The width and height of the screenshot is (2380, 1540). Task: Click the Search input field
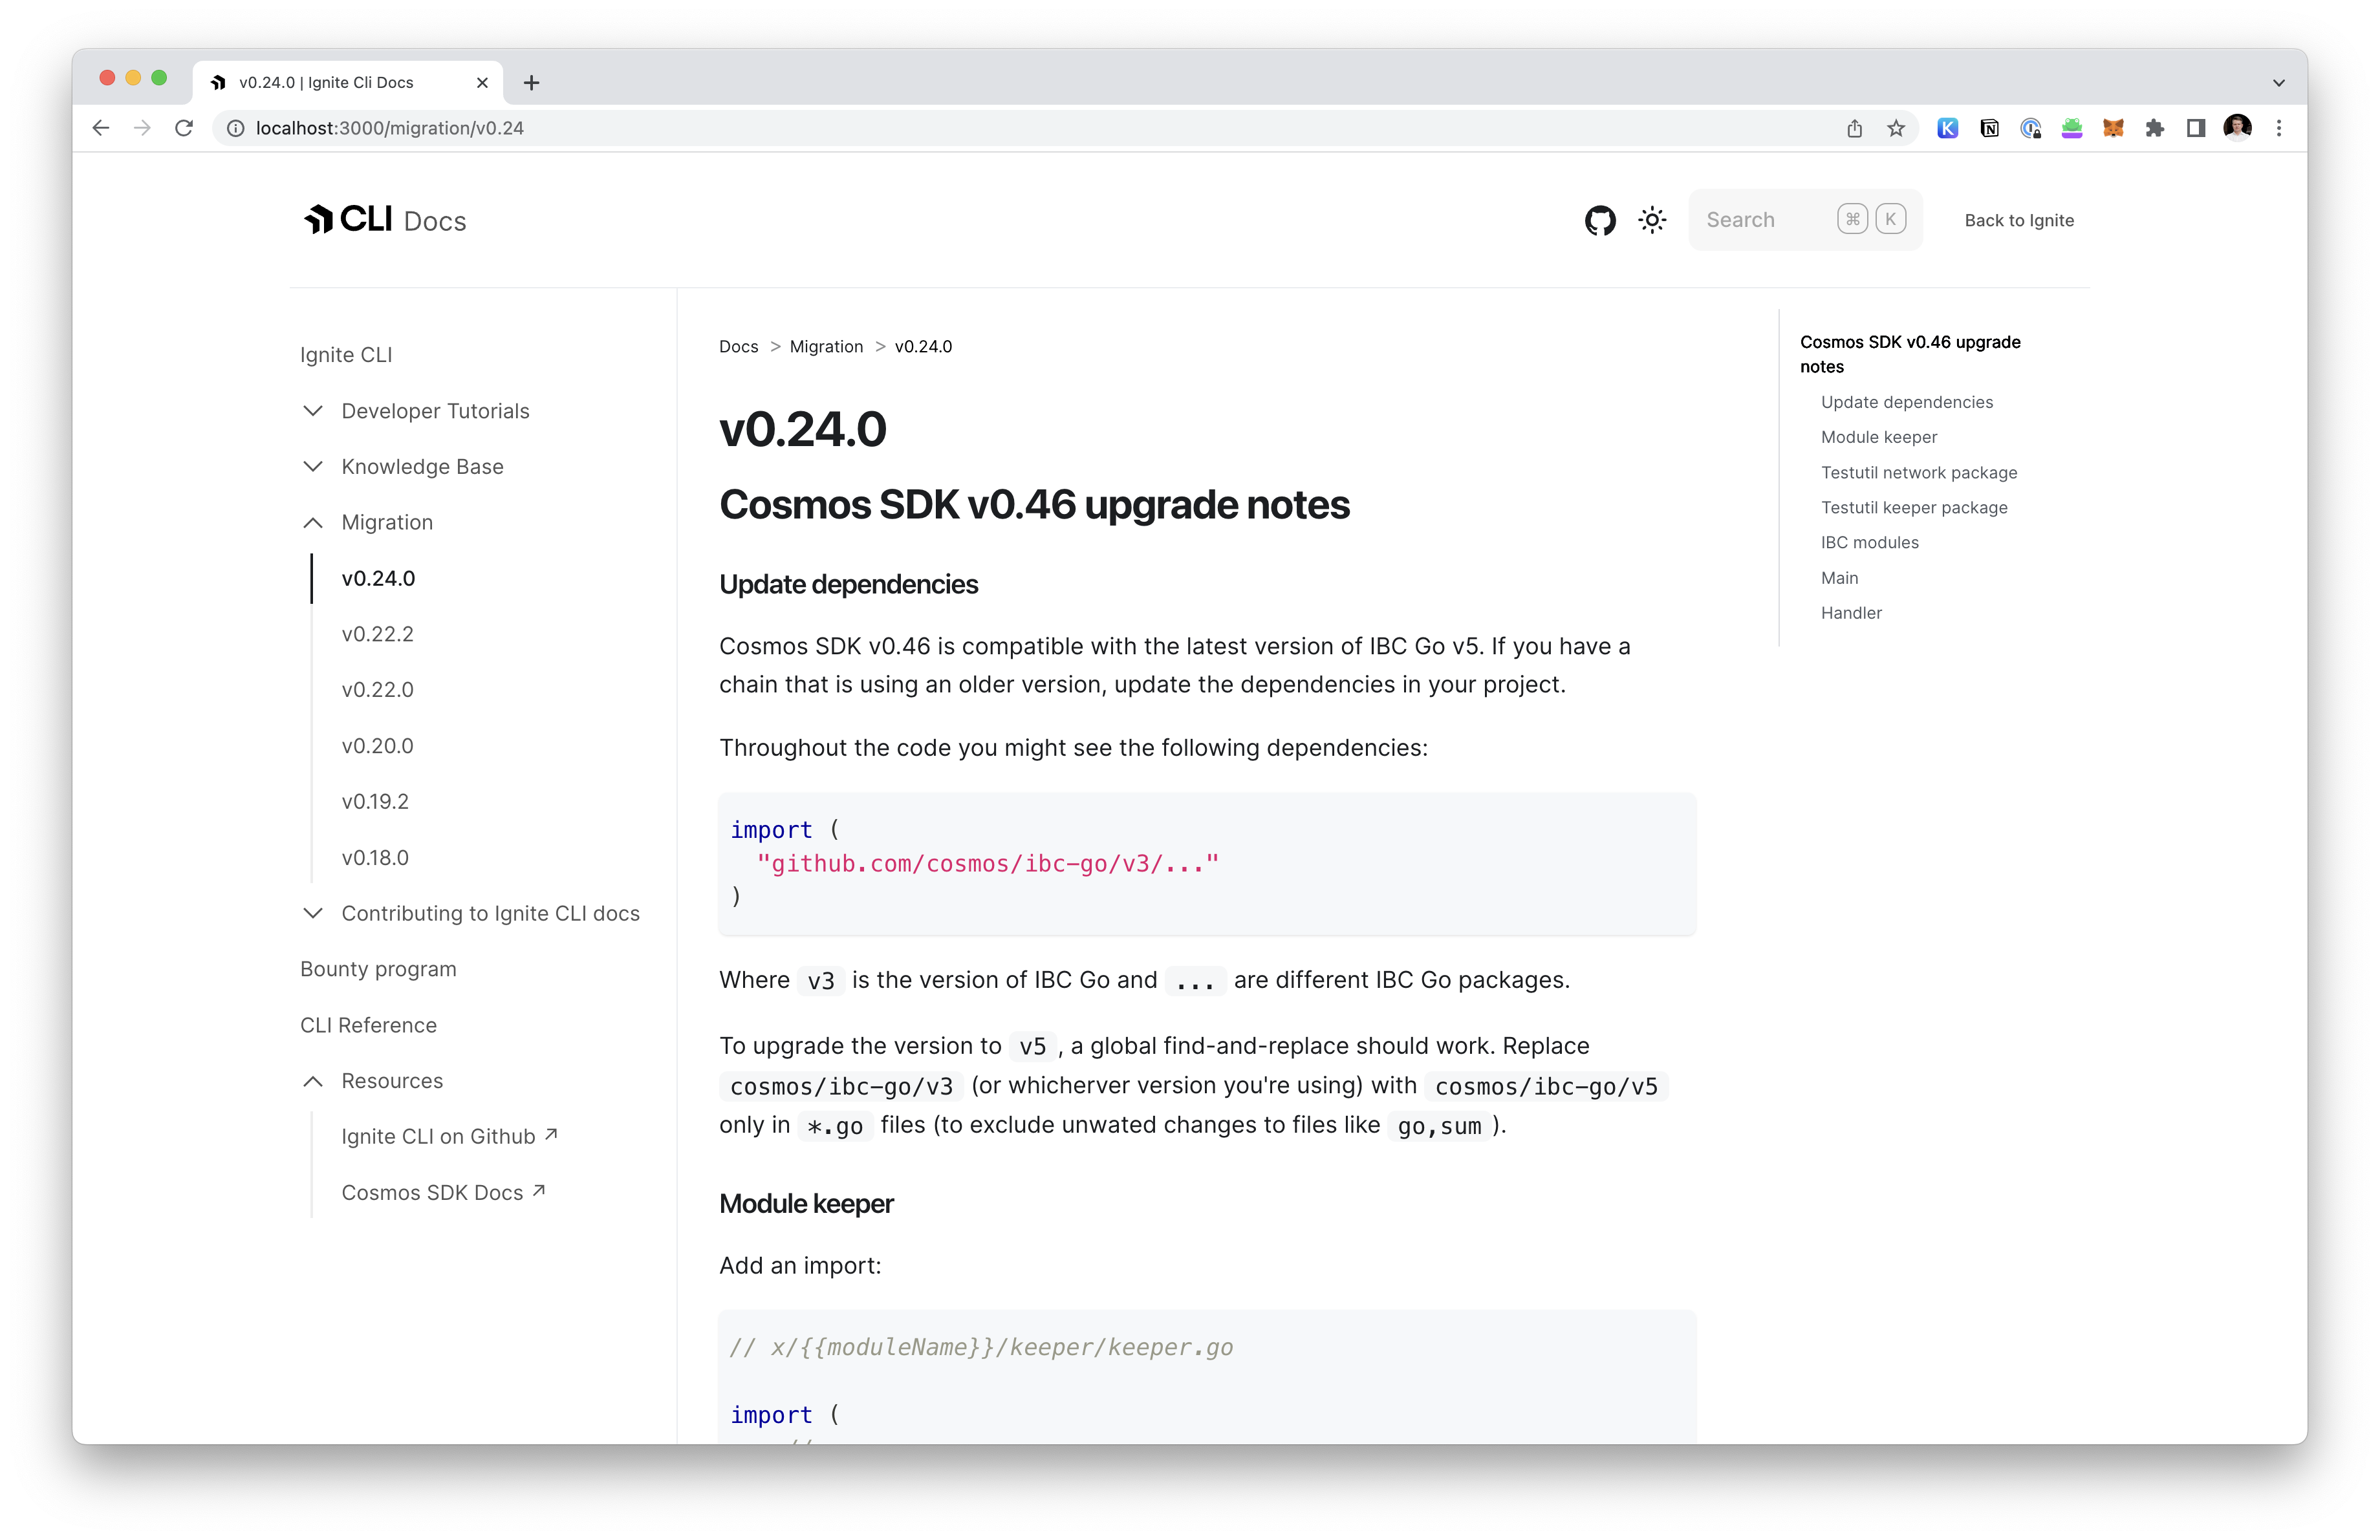[1765, 220]
